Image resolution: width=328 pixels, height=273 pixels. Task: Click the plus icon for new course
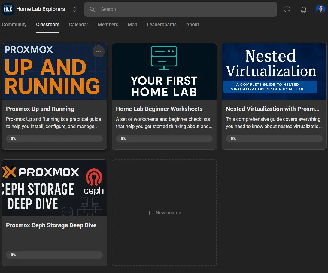click(x=149, y=213)
